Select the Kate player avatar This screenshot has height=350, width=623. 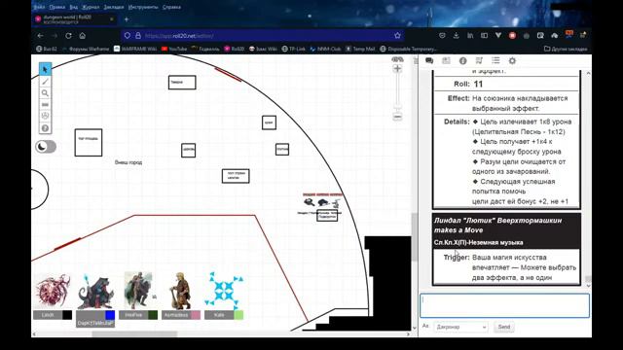click(224, 291)
